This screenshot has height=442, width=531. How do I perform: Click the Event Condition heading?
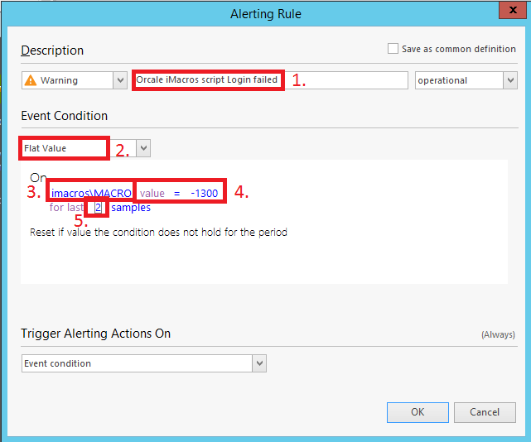click(65, 116)
